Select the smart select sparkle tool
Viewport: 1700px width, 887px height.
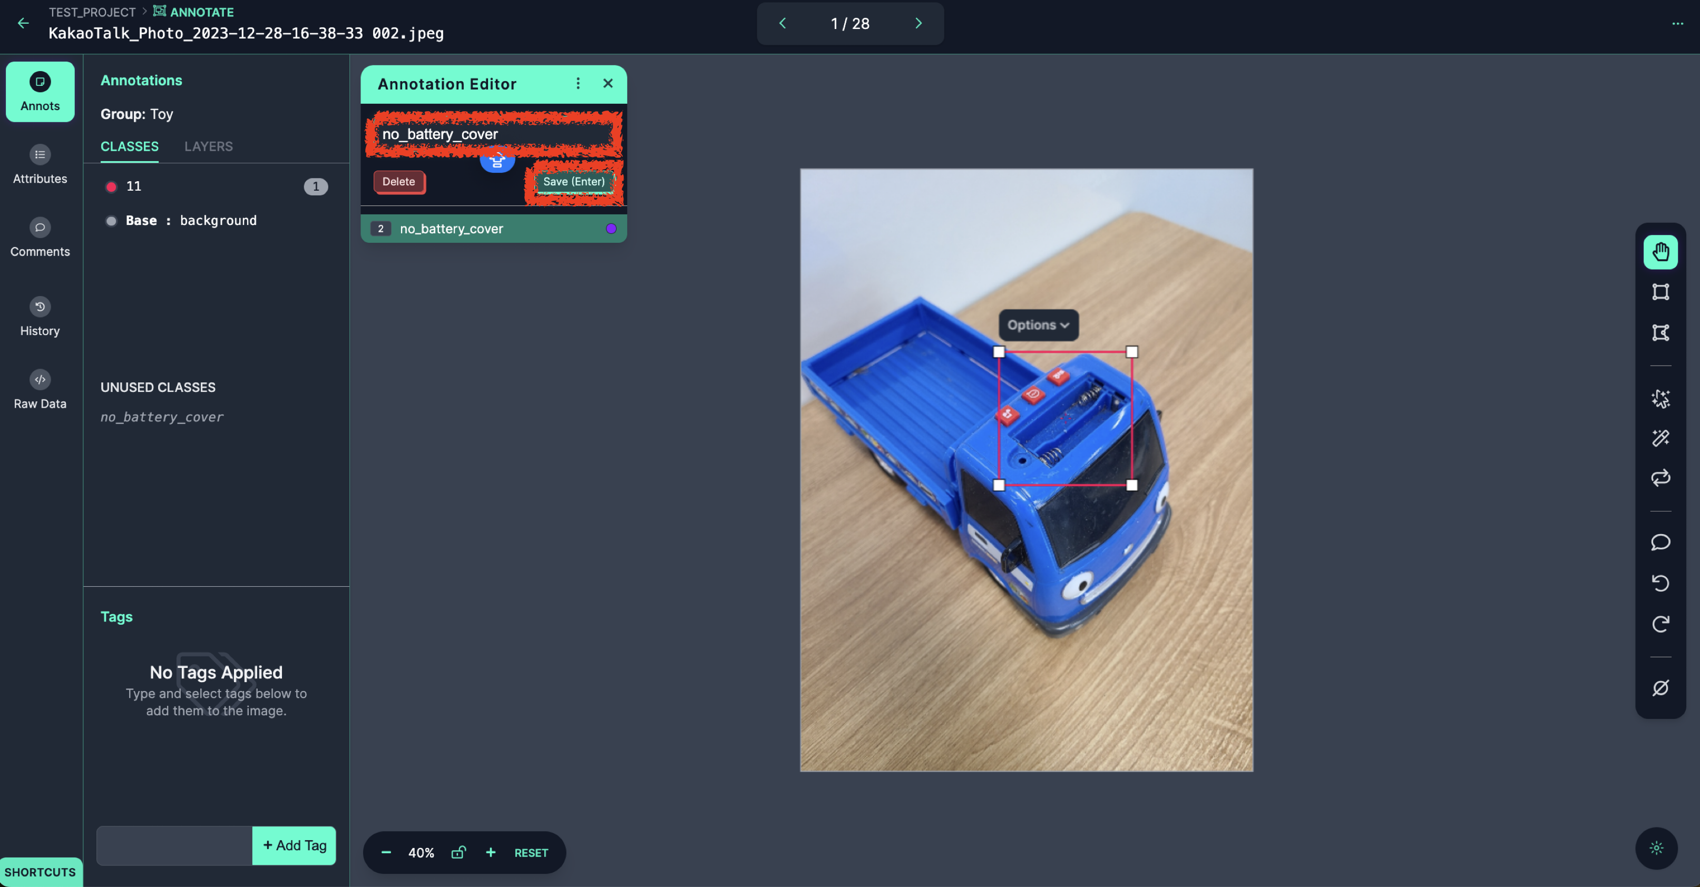pyautogui.click(x=1660, y=398)
